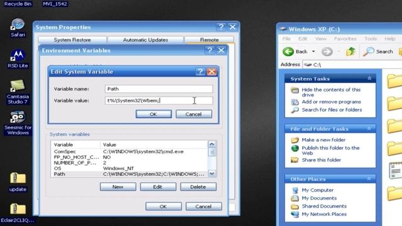The image size is (402, 226).
Task: Click the Value column header
Action: point(154,144)
